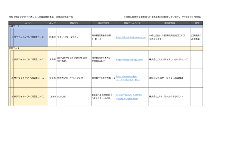Click row number 2 in 民間コース

click(12, 78)
